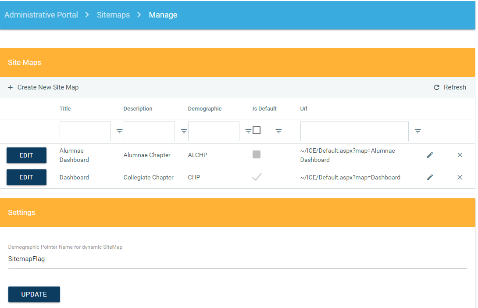Click plus icon to create new site map

tap(11, 87)
